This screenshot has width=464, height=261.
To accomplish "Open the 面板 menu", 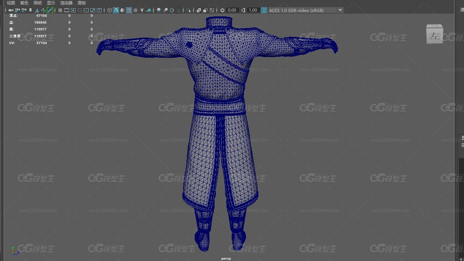I will (82, 3).
